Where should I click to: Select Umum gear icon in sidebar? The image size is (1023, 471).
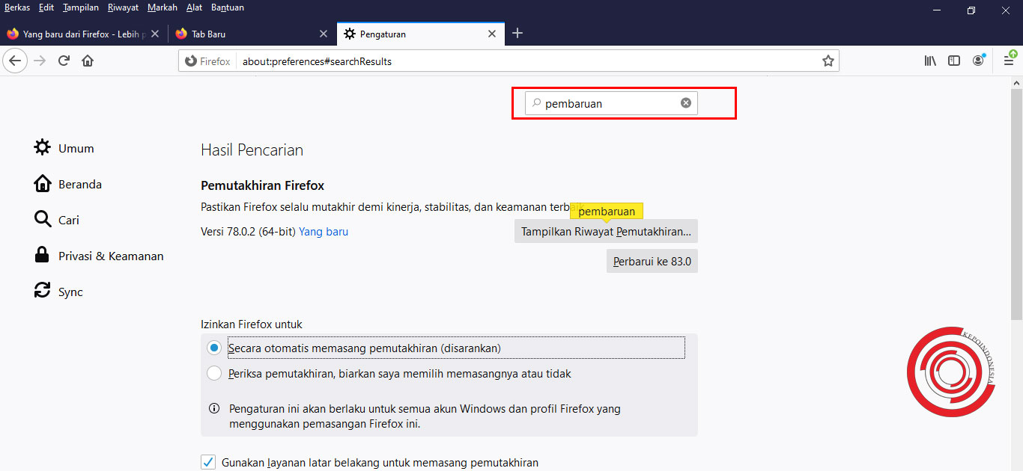(43, 147)
